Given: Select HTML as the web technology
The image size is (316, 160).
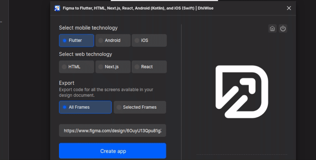Looking at the screenshot, I should click(x=77, y=67).
